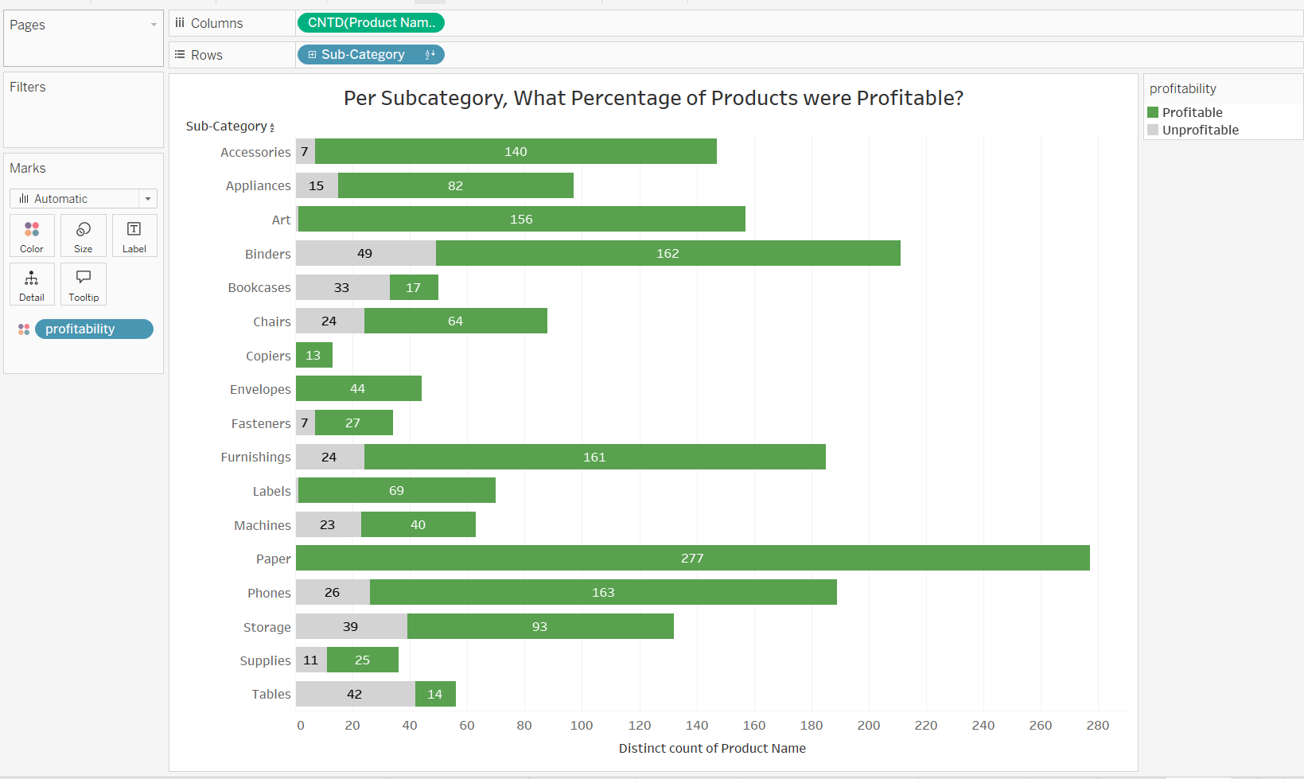The width and height of the screenshot is (1304, 779).
Task: Click the green Profitable legend swatch
Action: [x=1153, y=112]
